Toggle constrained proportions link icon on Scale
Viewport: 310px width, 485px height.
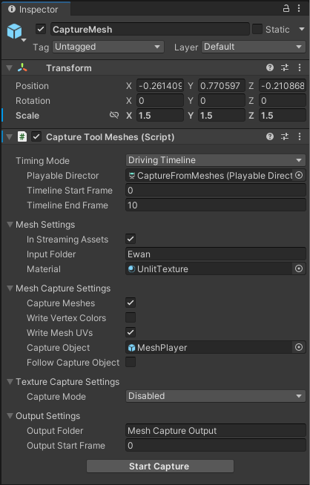(x=114, y=115)
